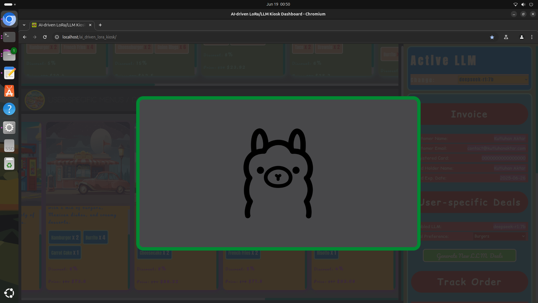The image size is (538, 303).
Task: Open Chromium labs flask icon
Action: 506,37
